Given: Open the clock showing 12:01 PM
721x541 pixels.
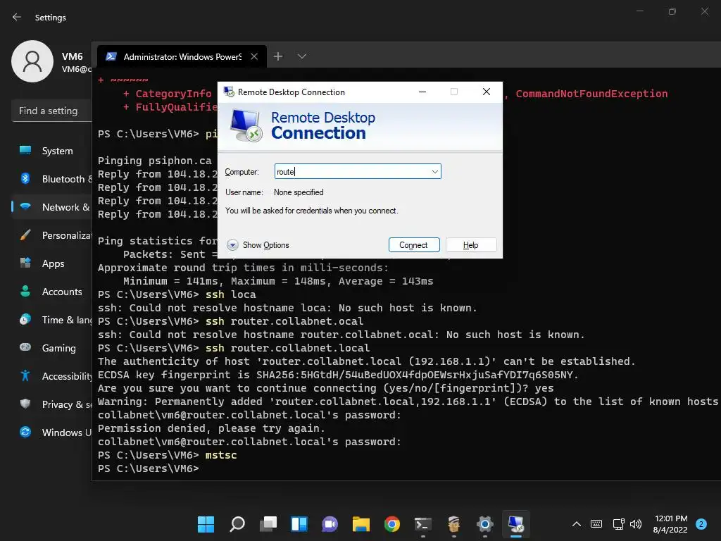Looking at the screenshot, I should click(670, 524).
